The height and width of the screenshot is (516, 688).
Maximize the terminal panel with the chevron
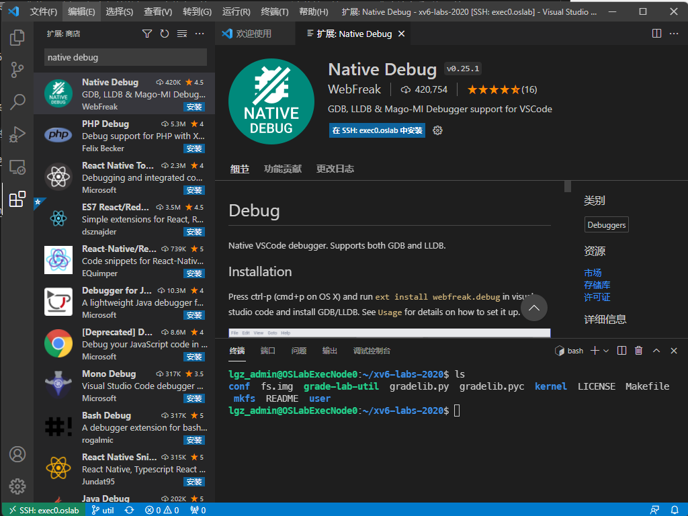pyautogui.click(x=656, y=349)
